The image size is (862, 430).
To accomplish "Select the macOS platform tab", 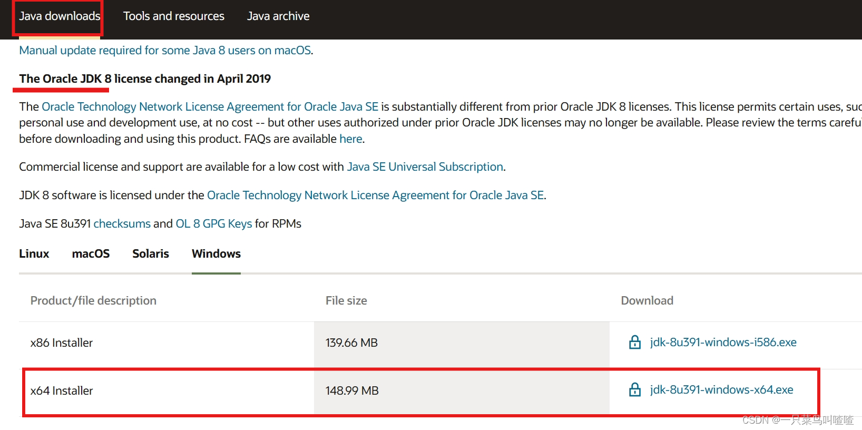I will [x=91, y=253].
